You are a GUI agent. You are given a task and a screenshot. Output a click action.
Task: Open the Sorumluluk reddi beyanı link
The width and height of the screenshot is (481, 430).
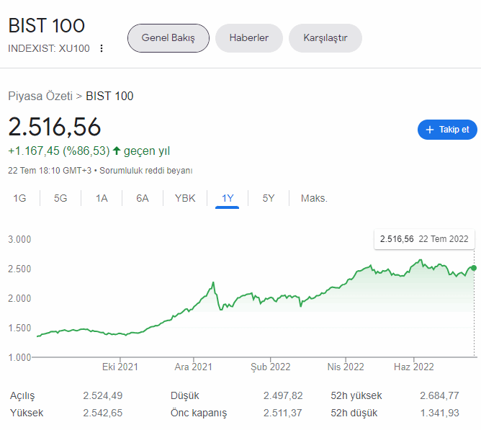coord(146,170)
